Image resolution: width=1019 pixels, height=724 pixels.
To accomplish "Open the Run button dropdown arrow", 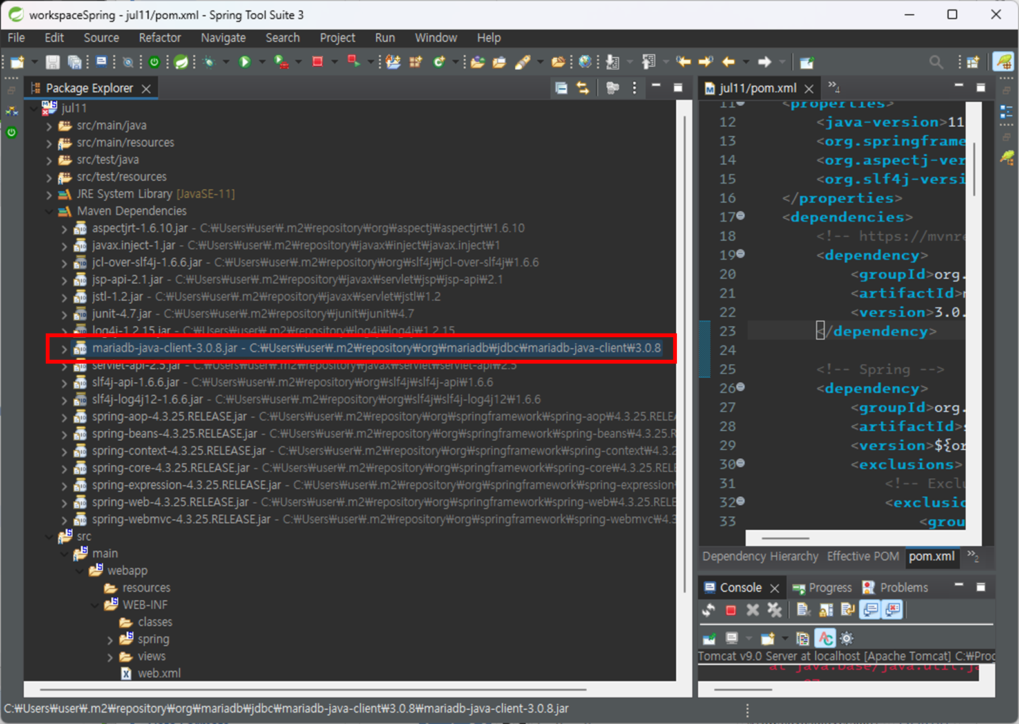I will click(x=262, y=62).
